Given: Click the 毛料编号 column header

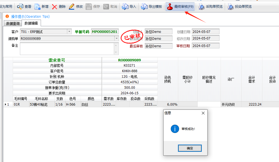Looking at the screenshot, I should [x=21, y=99].
